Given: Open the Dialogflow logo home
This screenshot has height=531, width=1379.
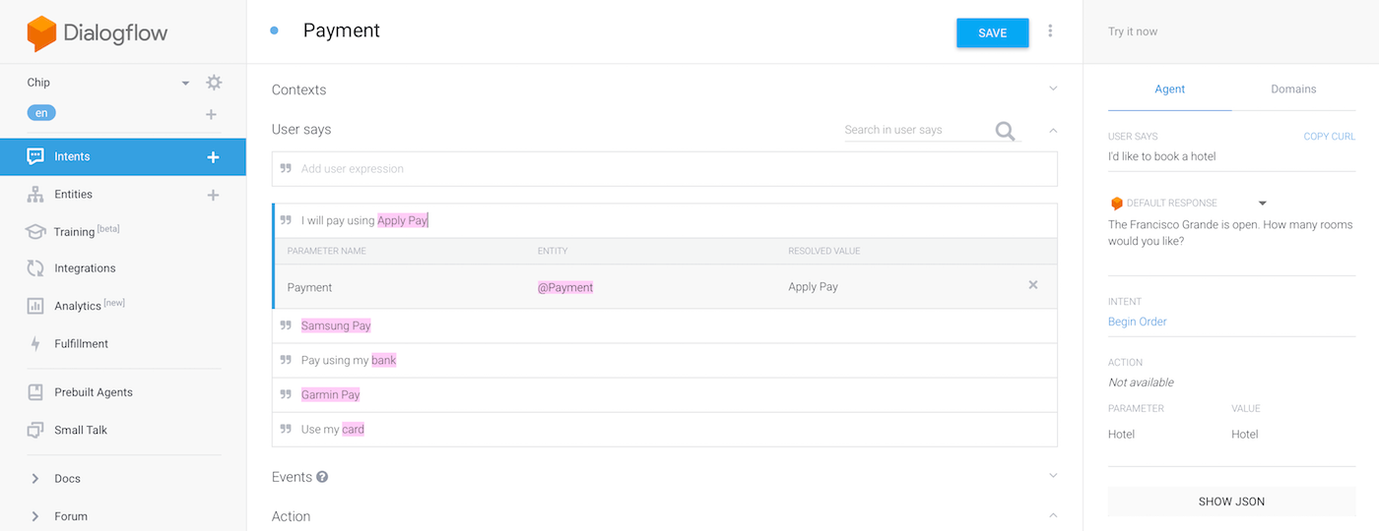Looking at the screenshot, I should click(x=98, y=33).
